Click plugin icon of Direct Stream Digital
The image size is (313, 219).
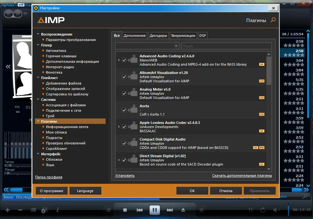coord(133,159)
